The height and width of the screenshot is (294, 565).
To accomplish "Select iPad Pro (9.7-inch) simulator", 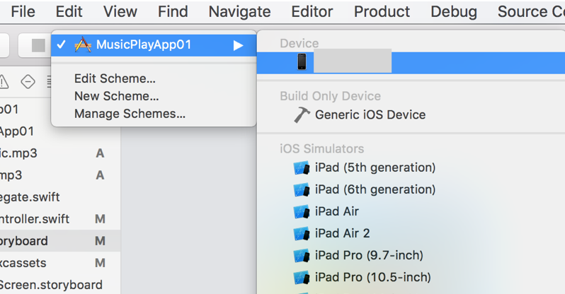I will [x=369, y=255].
